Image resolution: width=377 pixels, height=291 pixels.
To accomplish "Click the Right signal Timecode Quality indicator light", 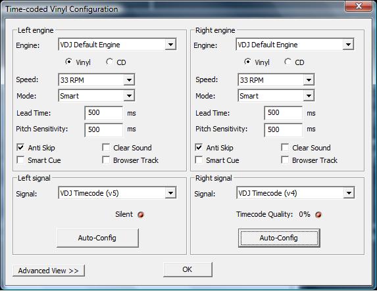I will [x=318, y=215].
